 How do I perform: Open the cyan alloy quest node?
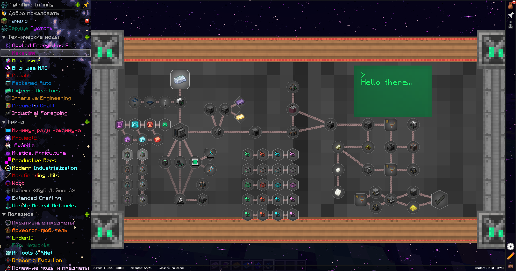click(x=142, y=140)
